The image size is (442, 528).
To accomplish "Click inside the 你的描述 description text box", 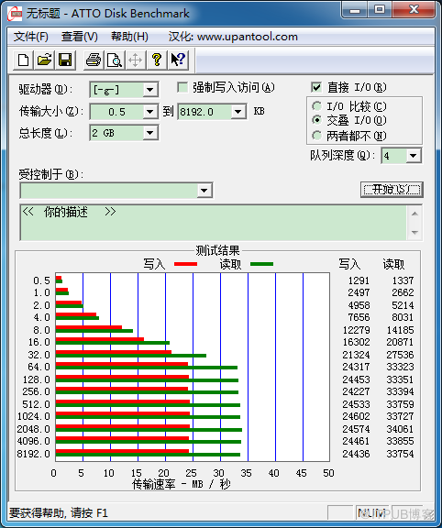I will pyautogui.click(x=214, y=223).
